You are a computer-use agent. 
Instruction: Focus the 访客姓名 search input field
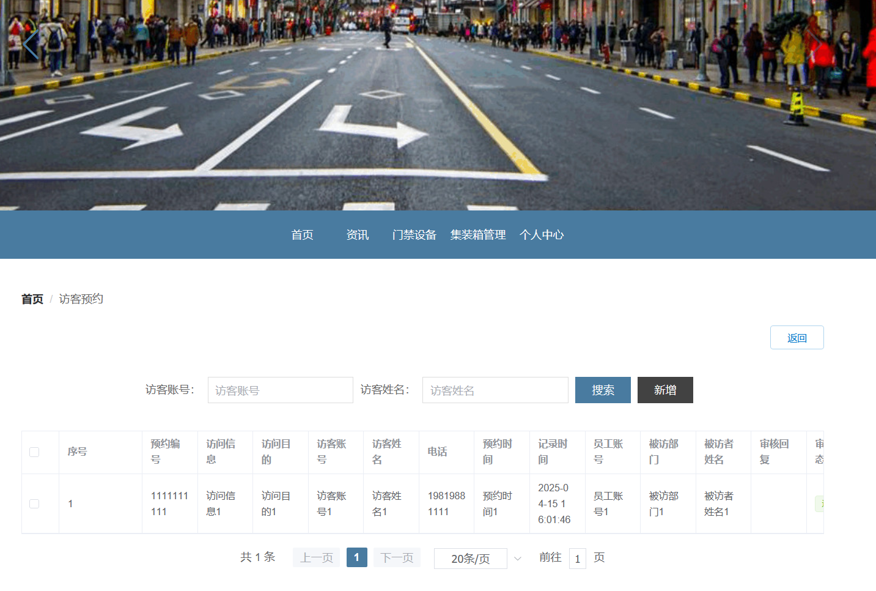click(495, 390)
